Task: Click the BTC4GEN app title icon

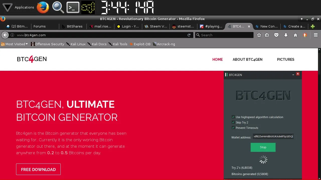Action: (226, 75)
